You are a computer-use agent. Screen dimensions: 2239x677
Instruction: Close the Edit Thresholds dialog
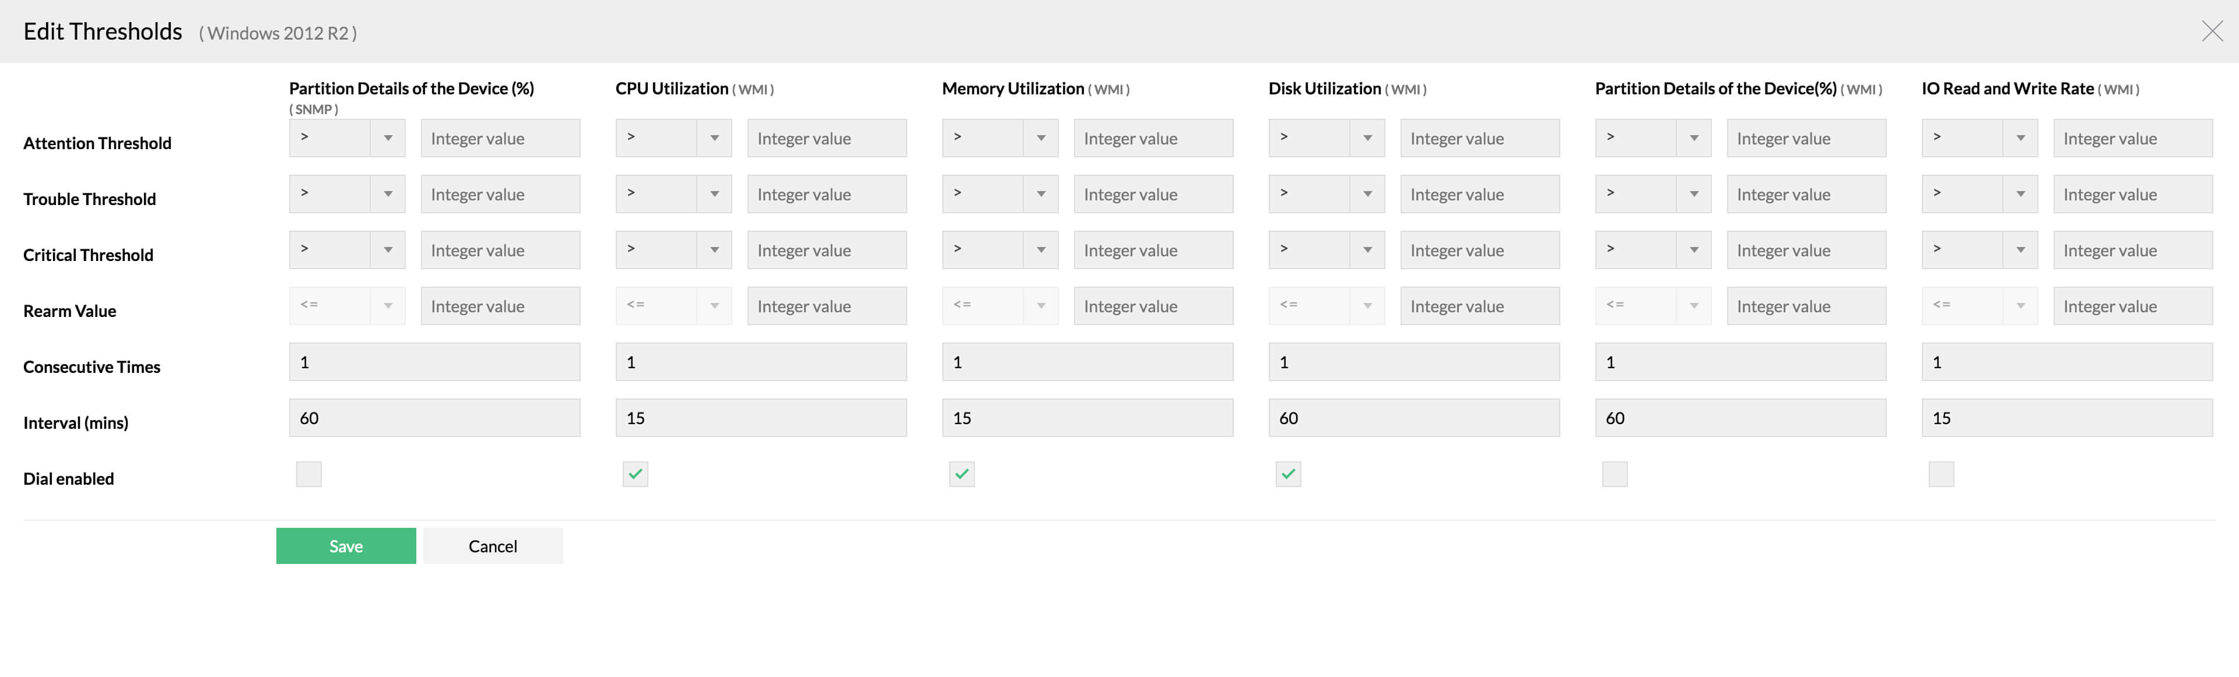click(2214, 31)
